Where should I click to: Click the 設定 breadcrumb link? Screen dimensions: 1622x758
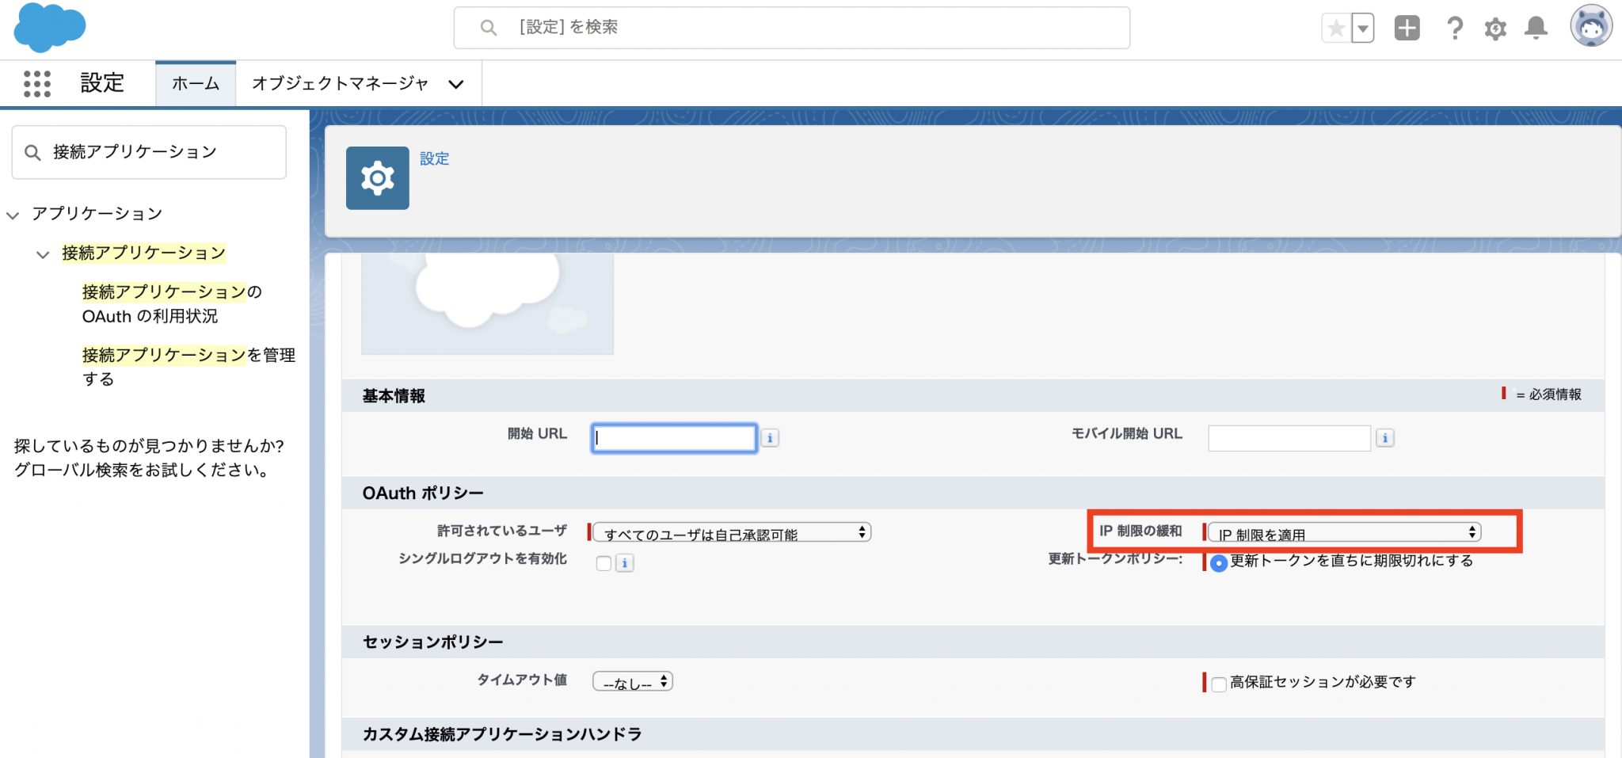[x=434, y=159]
